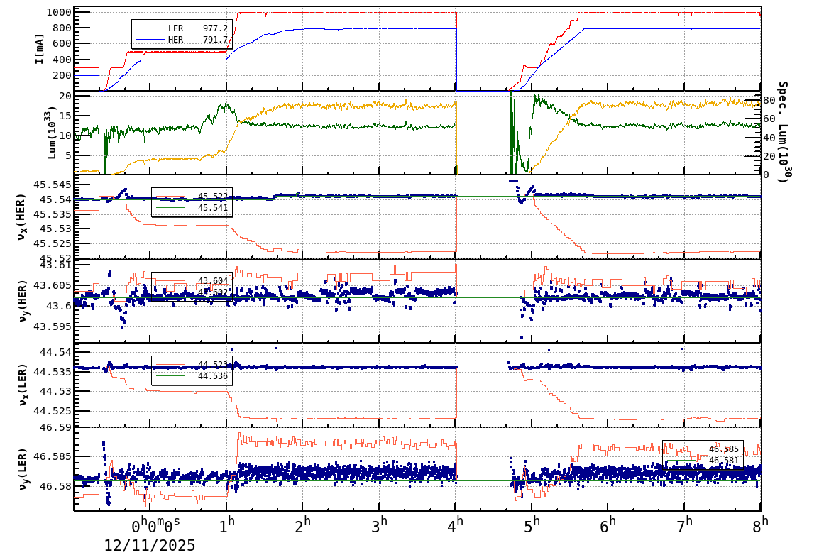819x555 pixels.
Task: Click the 45.541 legend value
Action: pyautogui.click(x=213, y=208)
